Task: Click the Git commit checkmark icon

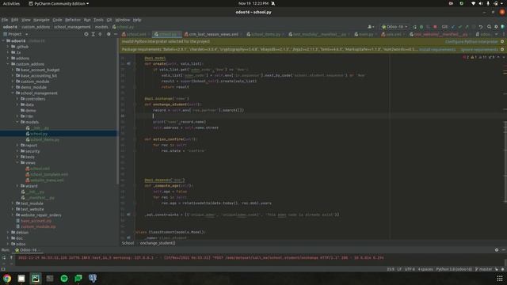Action: (459, 27)
